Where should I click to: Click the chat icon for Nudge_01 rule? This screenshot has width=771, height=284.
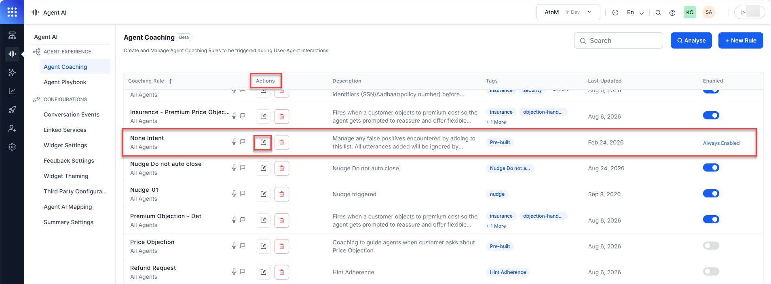(x=243, y=193)
